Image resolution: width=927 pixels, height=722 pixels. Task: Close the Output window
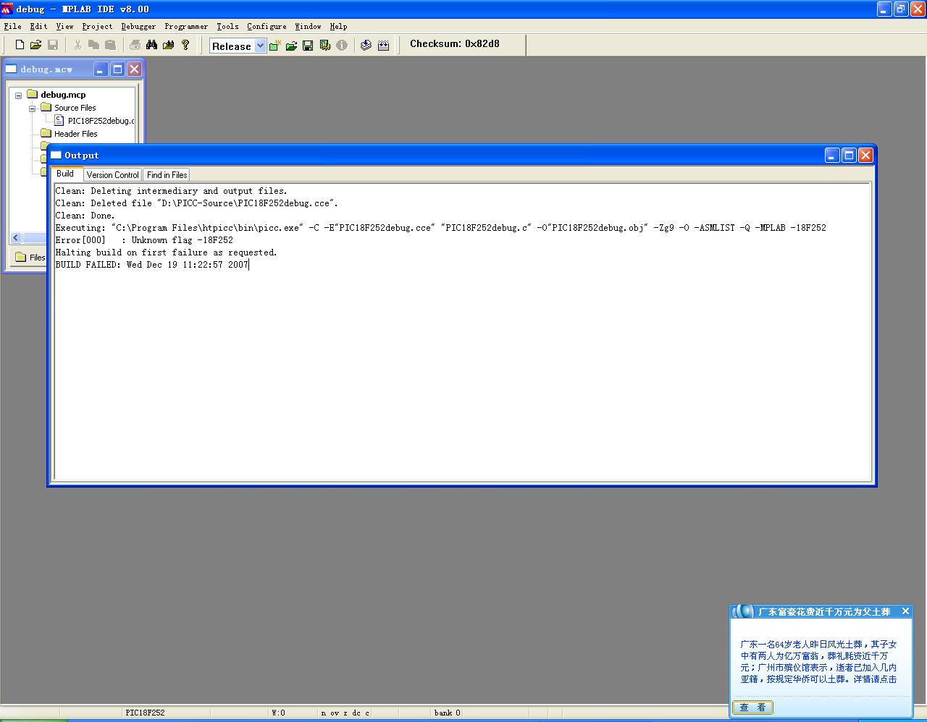click(x=865, y=155)
